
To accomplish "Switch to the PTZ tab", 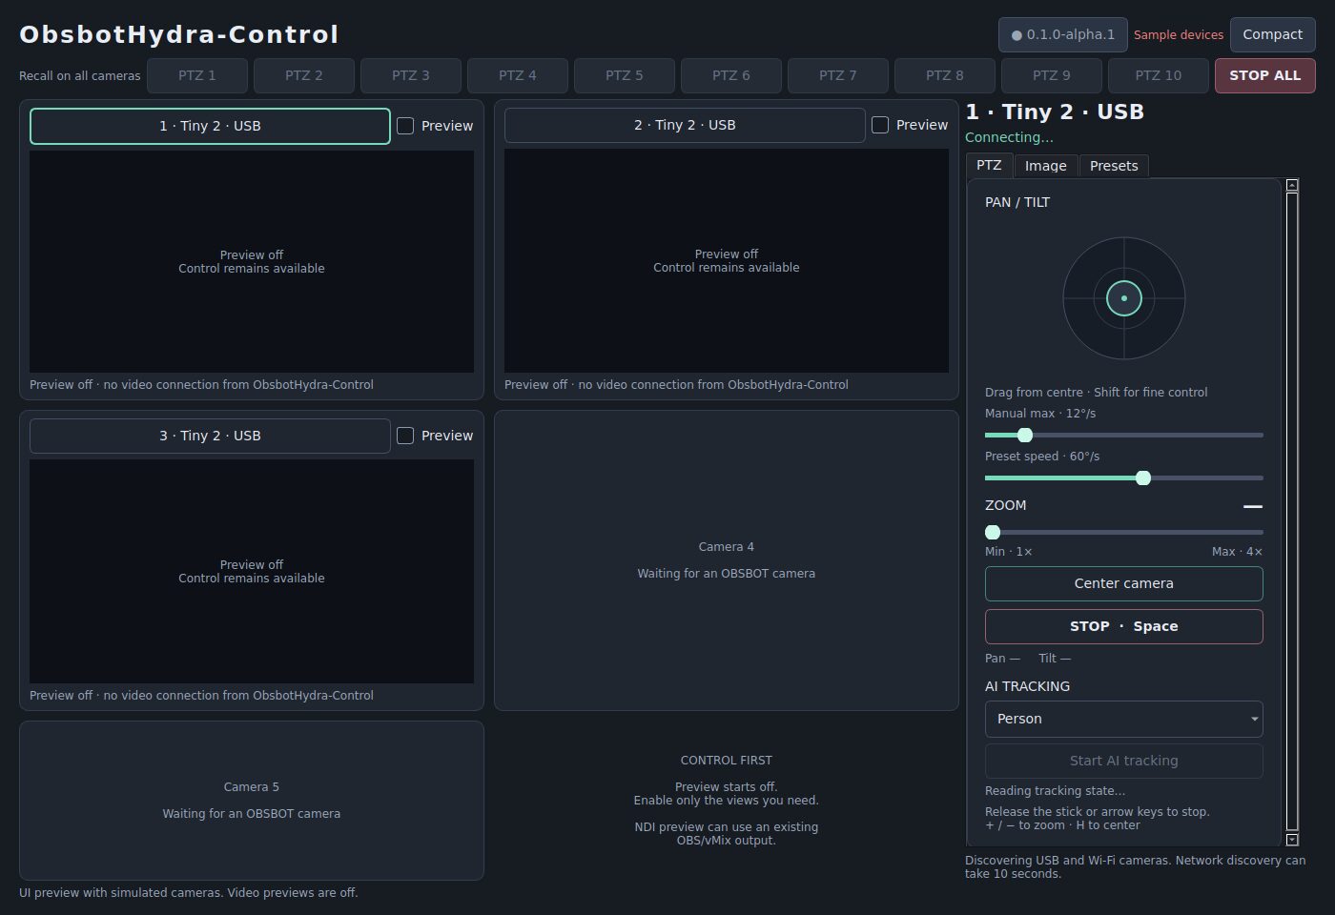I will tap(989, 165).
